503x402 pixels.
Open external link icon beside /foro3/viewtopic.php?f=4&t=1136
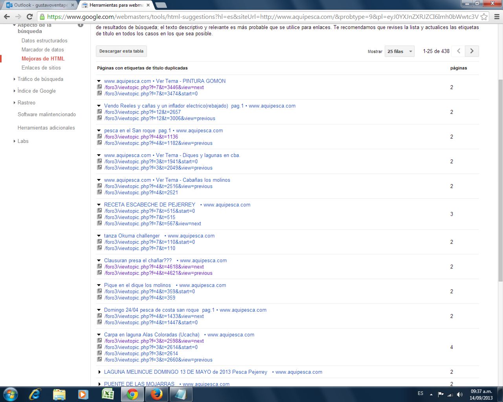99,137
